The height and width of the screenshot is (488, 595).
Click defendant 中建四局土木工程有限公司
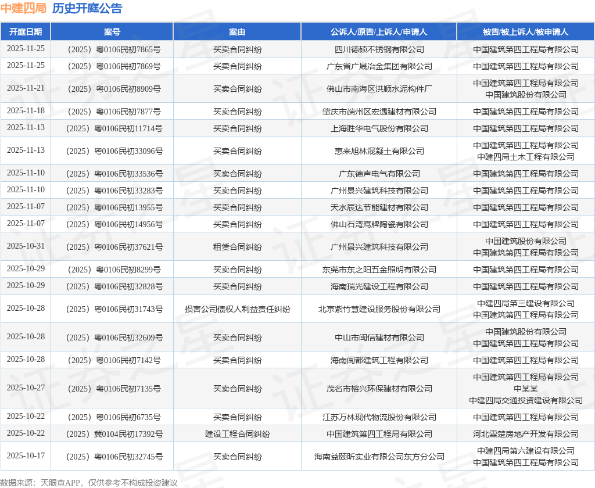point(525,157)
